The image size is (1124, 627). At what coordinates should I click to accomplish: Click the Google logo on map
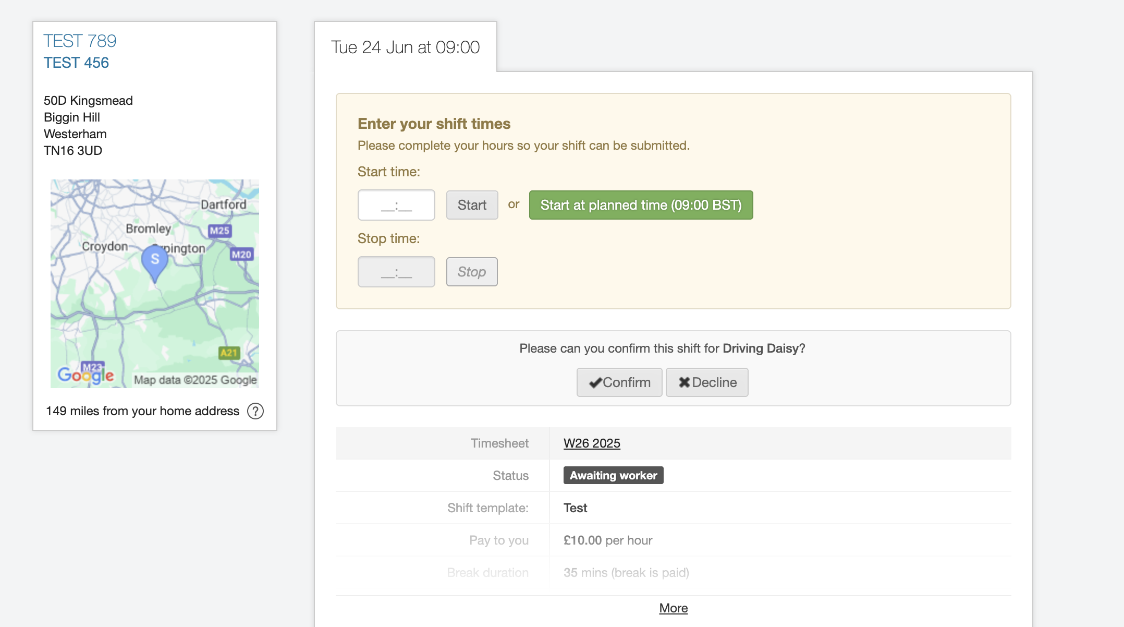click(85, 375)
